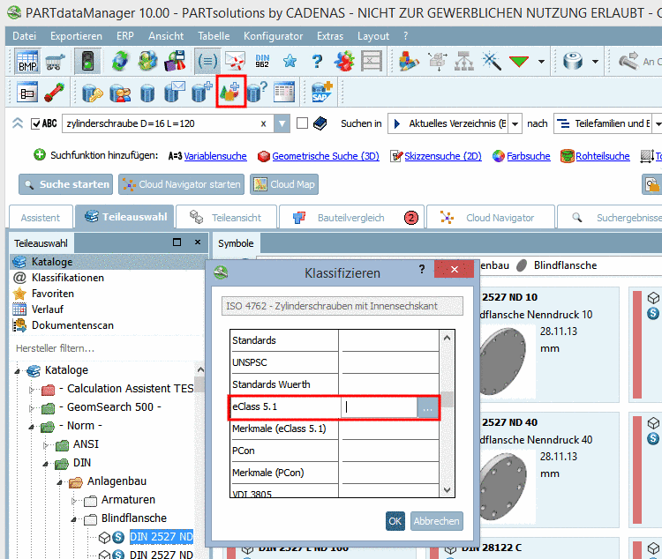This screenshot has width=662, height=559.
Task: Click the blue star favorites icon
Action: click(290, 62)
